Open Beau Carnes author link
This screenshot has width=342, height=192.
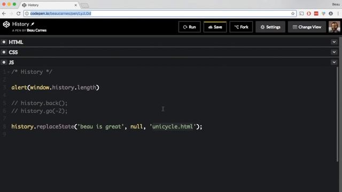tap(37, 30)
